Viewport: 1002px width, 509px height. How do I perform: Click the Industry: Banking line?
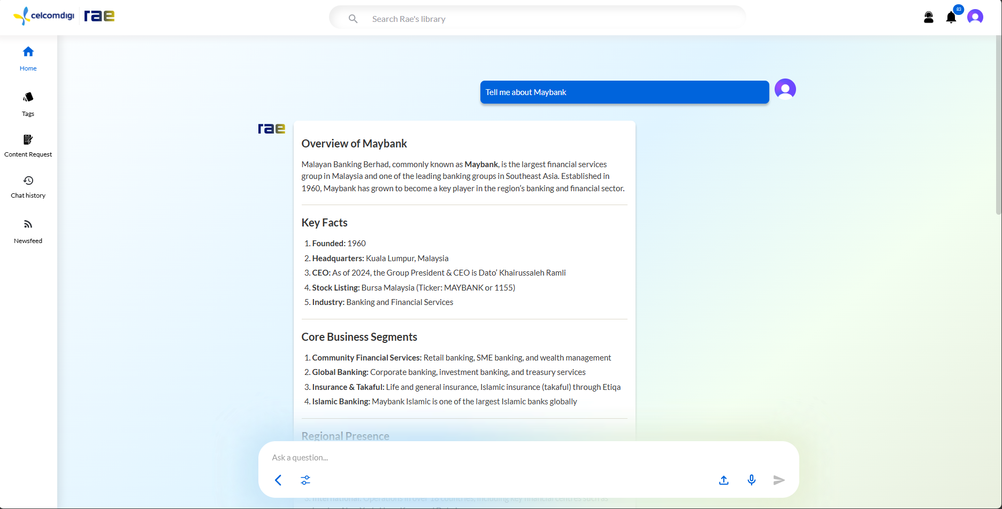click(x=379, y=302)
